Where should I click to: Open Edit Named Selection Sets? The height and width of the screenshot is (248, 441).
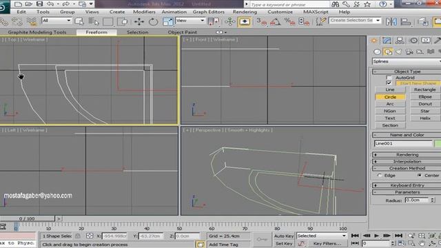[320, 21]
